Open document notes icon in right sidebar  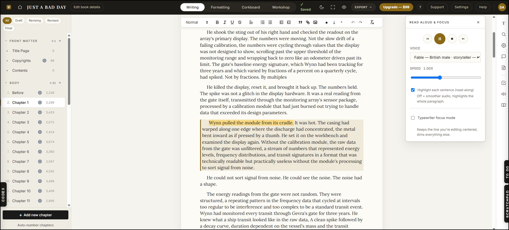pyautogui.click(x=503, y=68)
